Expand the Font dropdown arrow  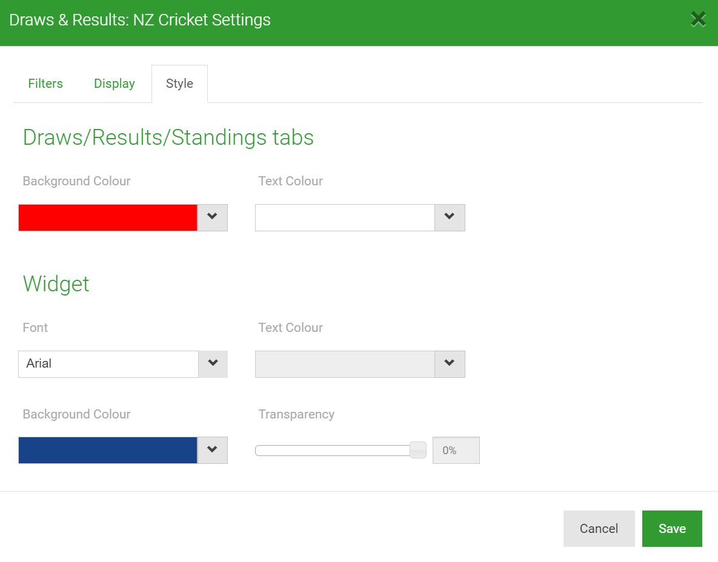(x=213, y=364)
